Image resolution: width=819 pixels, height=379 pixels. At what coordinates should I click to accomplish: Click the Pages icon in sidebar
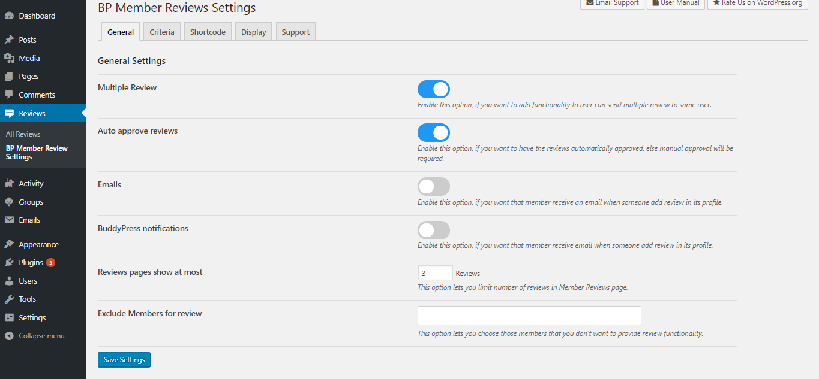tap(10, 77)
